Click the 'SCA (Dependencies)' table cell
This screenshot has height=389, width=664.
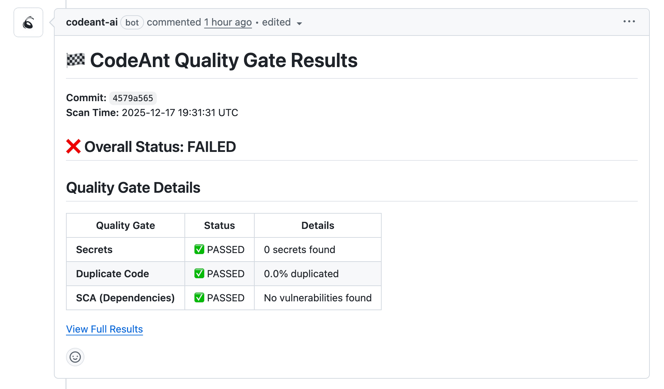click(126, 298)
